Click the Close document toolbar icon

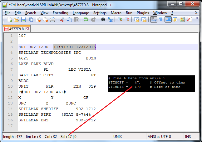point(38,20)
